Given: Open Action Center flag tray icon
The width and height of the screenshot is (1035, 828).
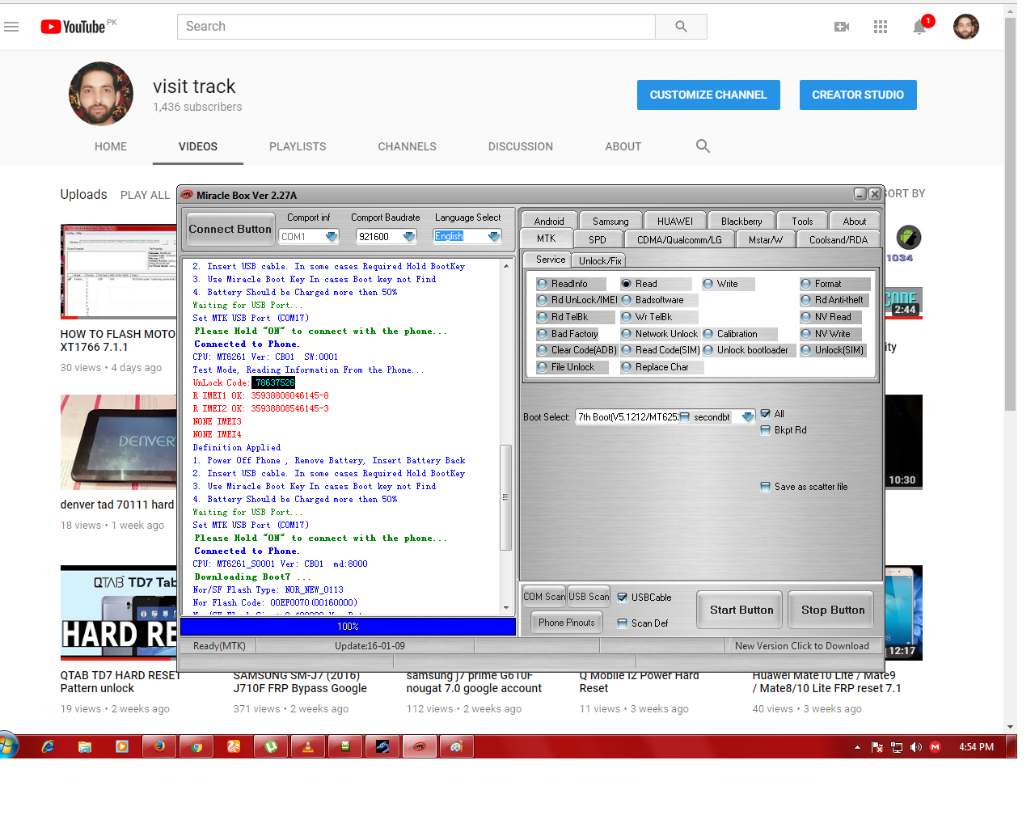Looking at the screenshot, I should (x=877, y=747).
